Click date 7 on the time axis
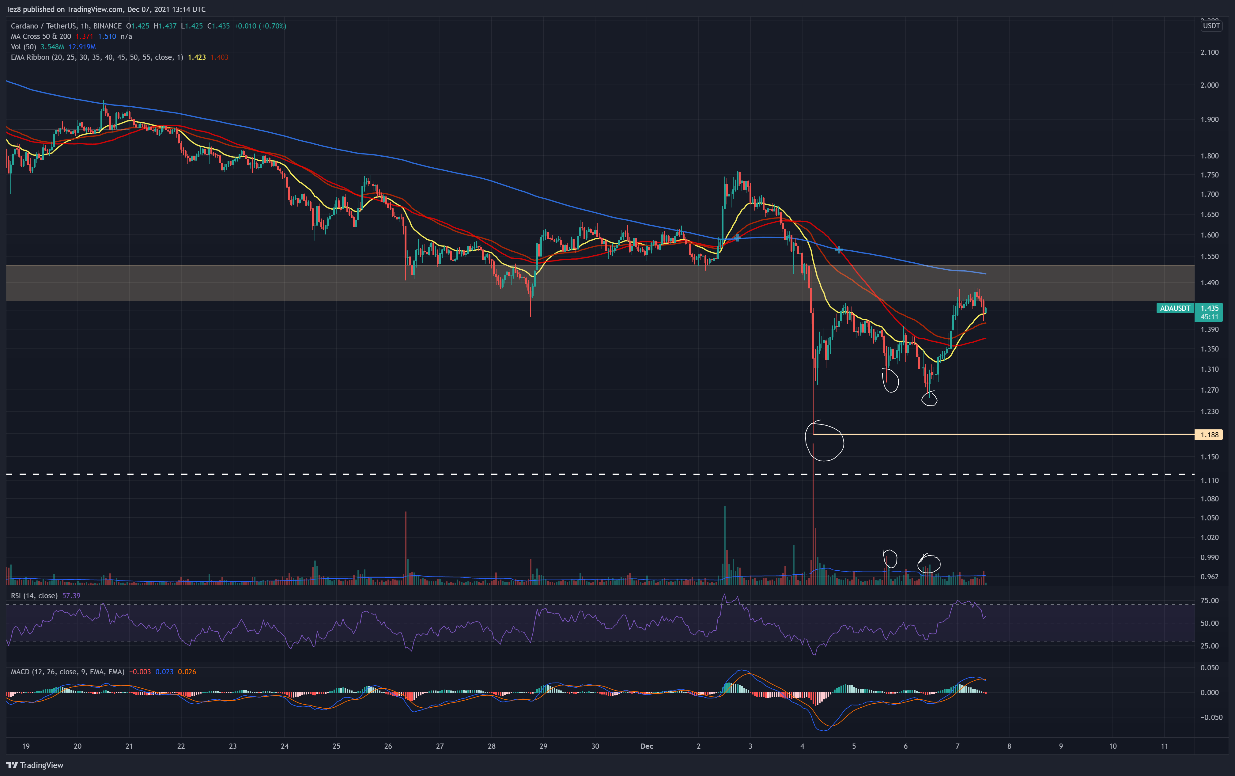Image resolution: width=1235 pixels, height=776 pixels. click(x=957, y=746)
